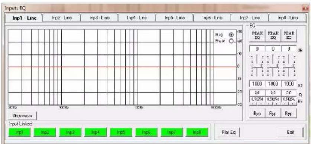Click the second band dB gain field
The width and height of the screenshot is (311, 144).
(x=273, y=49)
